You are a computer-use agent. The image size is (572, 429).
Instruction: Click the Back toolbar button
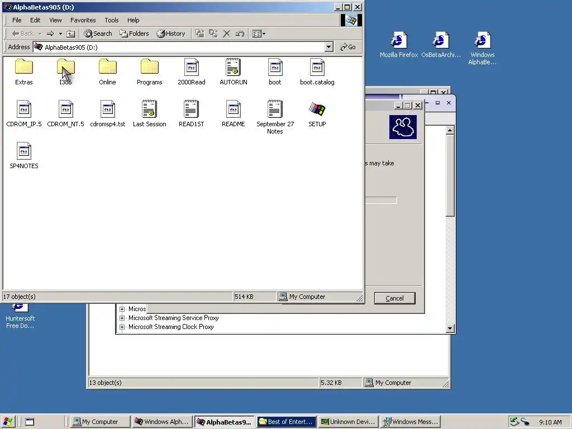pyautogui.click(x=22, y=34)
